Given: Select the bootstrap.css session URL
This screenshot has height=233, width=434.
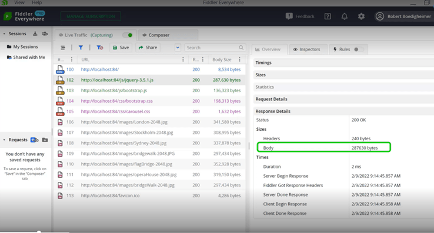Looking at the screenshot, I should (x=117, y=101).
